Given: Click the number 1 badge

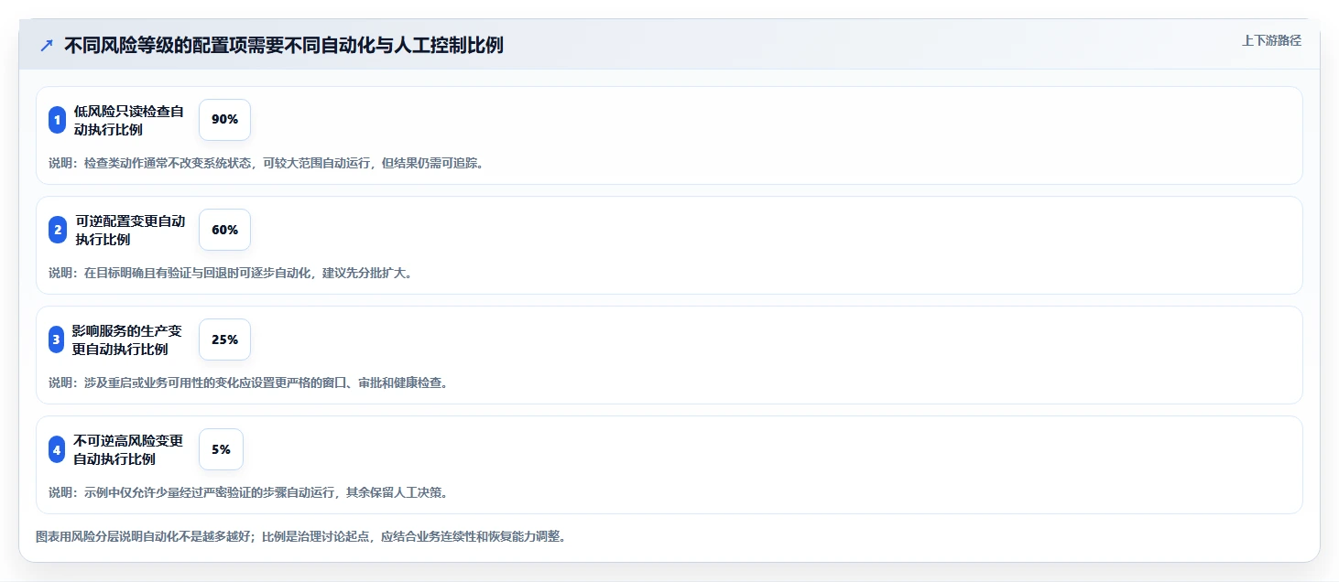Looking at the screenshot, I should 57,120.
